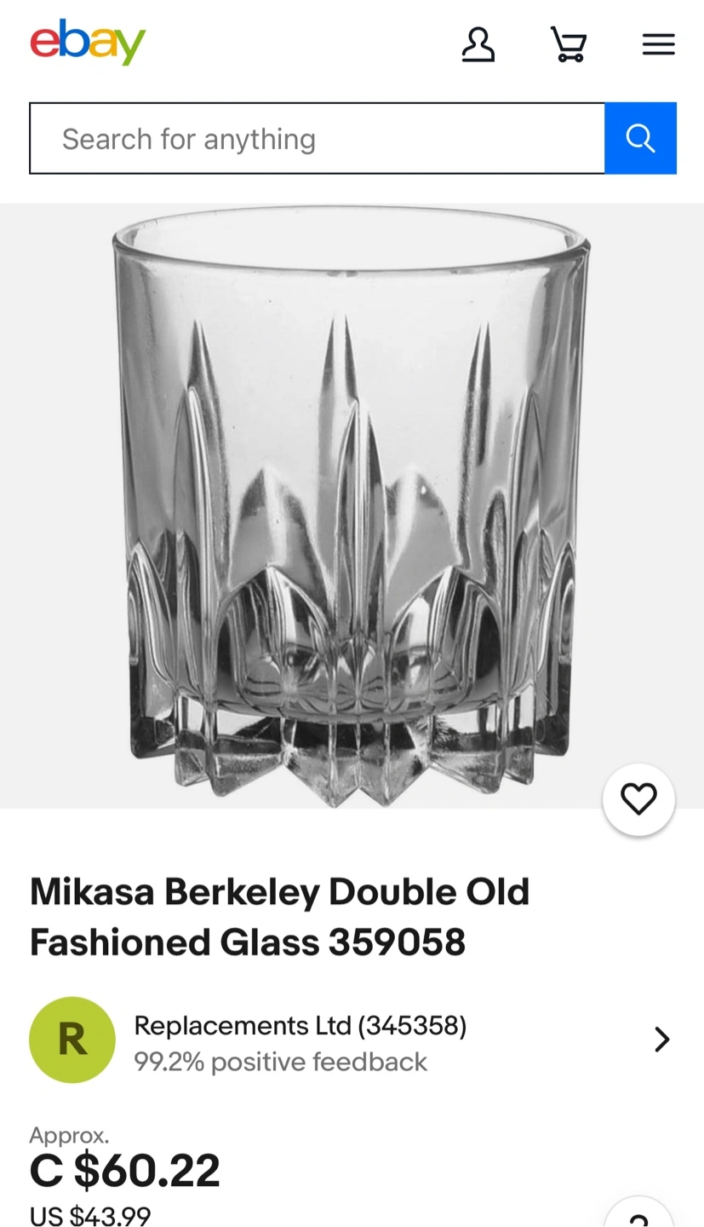Open the eBay home logo
Screen dimensions: 704x1227
pyautogui.click(x=88, y=43)
